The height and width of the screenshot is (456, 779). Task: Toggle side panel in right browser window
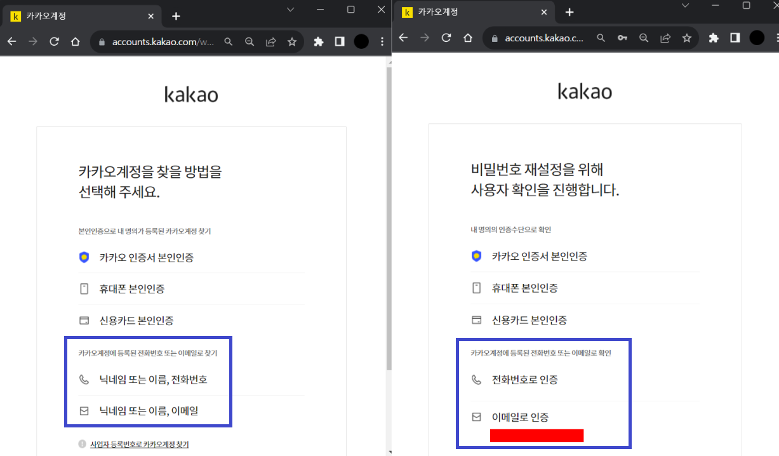(x=735, y=38)
